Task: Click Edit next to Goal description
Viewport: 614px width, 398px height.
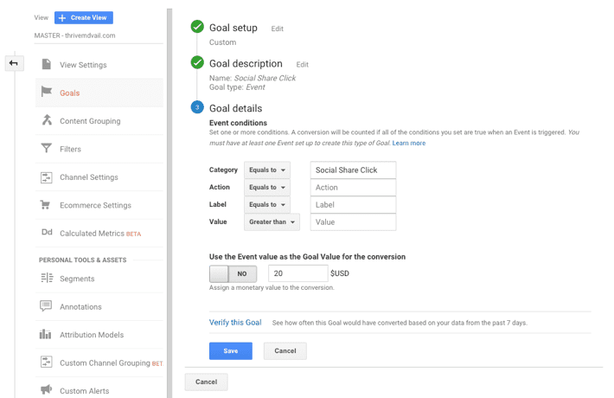Action: click(303, 65)
